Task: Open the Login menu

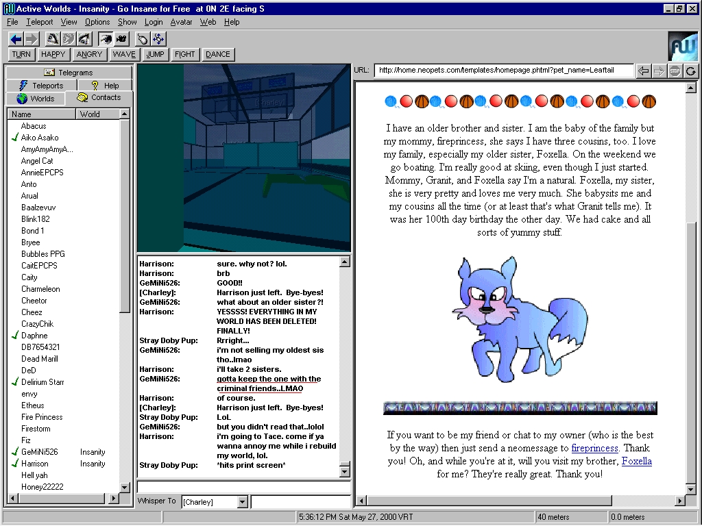Action: (154, 22)
